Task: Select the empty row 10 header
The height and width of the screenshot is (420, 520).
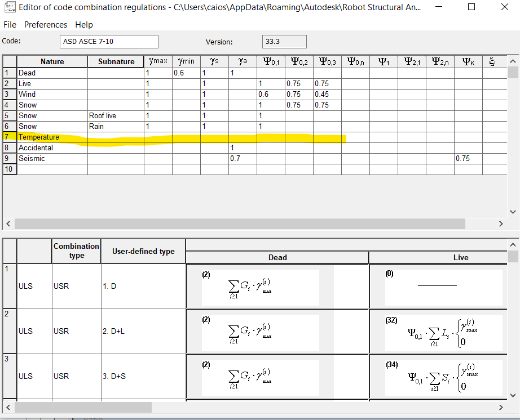Action: pos(8,169)
